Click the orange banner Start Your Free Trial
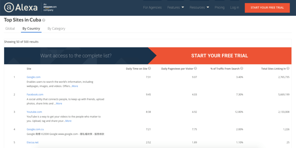296x148 pixels. (x=220, y=56)
